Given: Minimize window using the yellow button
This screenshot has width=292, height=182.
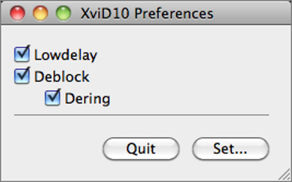Looking at the screenshot, I should pos(40,13).
